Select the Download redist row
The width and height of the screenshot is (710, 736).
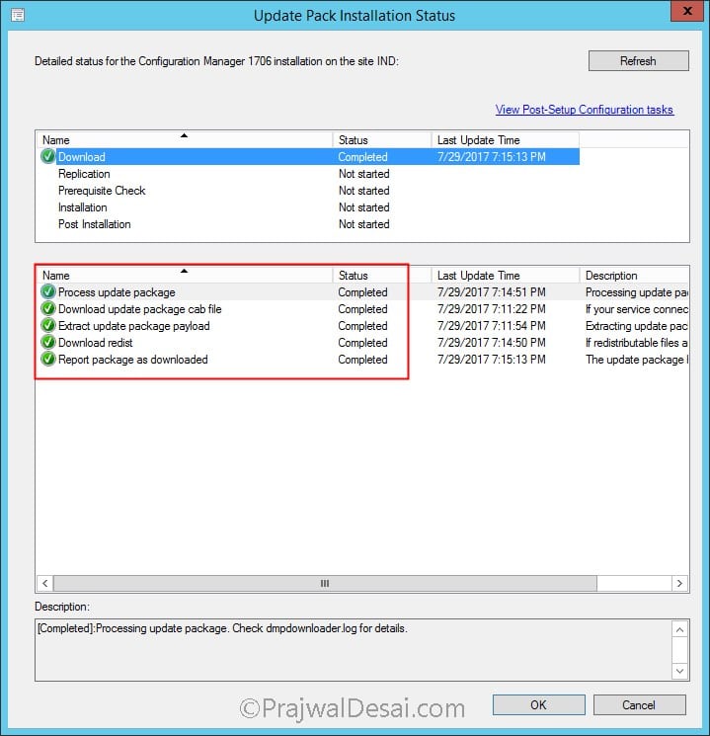pyautogui.click(x=363, y=343)
